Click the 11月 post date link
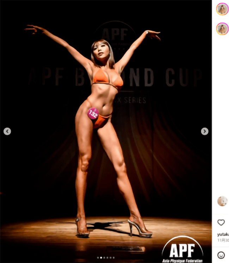 click(223, 241)
